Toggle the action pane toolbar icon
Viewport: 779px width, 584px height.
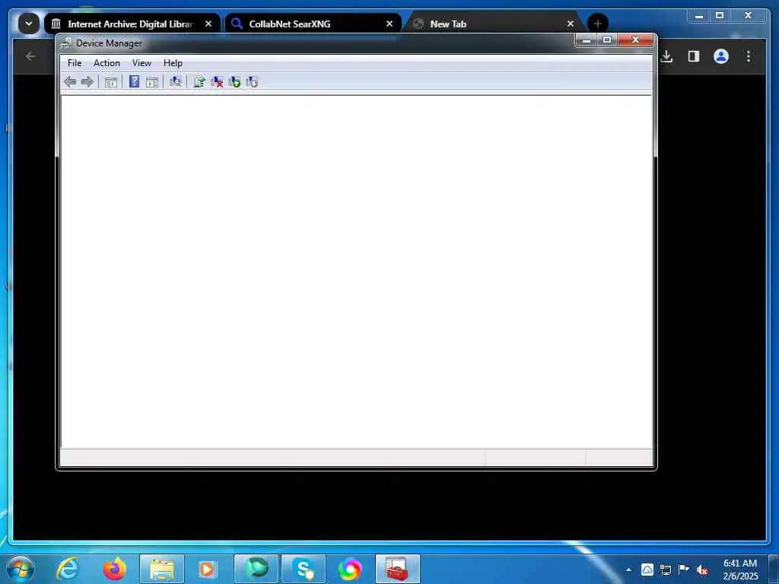pyautogui.click(x=152, y=82)
